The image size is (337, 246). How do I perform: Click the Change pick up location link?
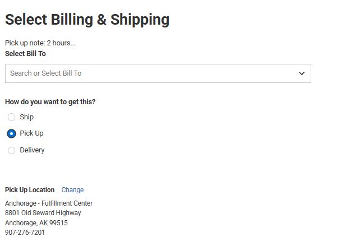tap(72, 190)
